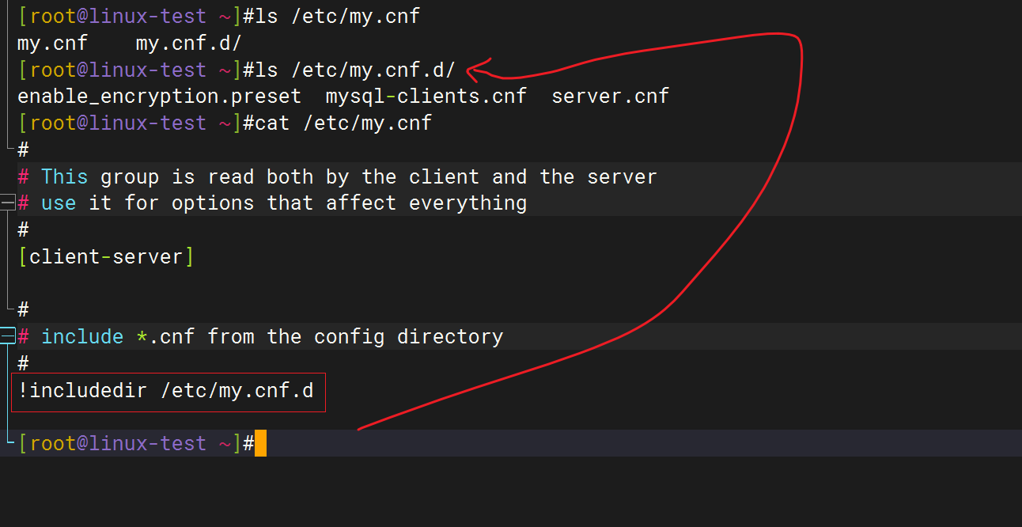The height and width of the screenshot is (527, 1022).
Task: Click the my.cnf entry in ls output
Action: pos(52,43)
